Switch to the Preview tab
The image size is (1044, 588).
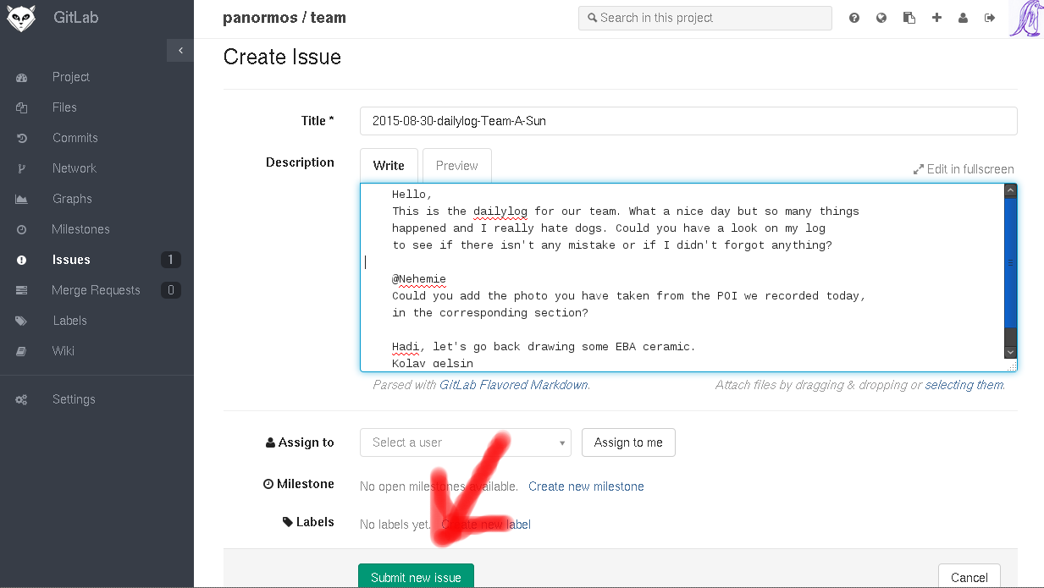click(x=456, y=166)
